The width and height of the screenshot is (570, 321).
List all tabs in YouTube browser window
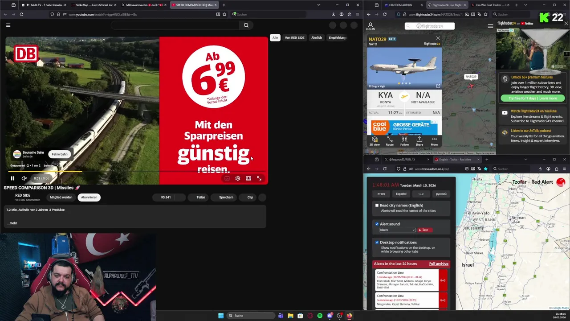[318, 5]
